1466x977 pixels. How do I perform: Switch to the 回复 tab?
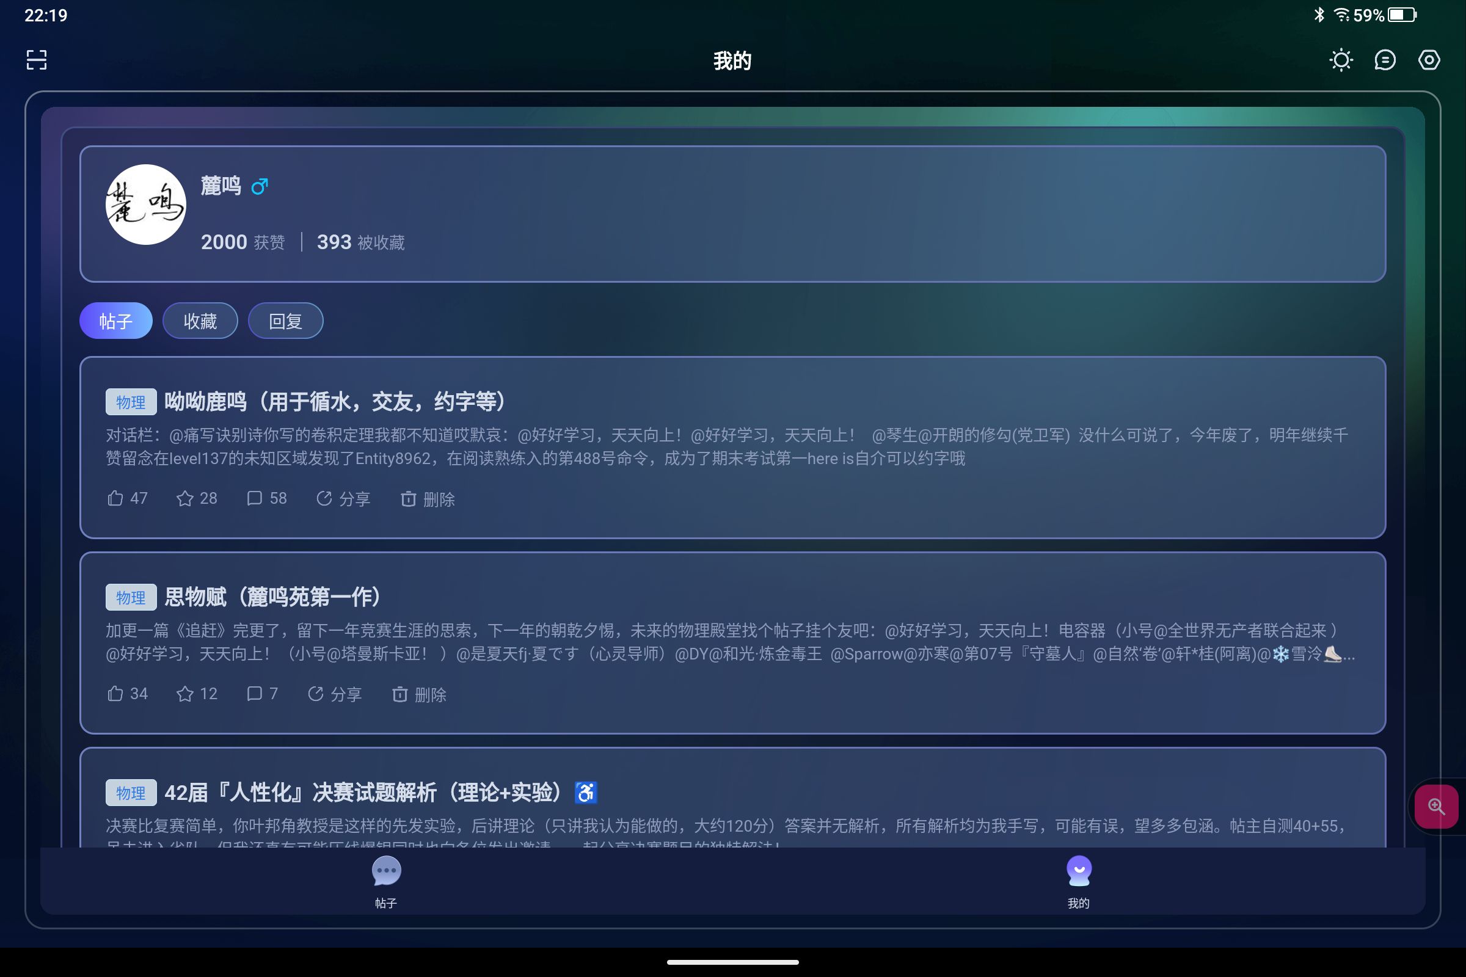coord(285,321)
